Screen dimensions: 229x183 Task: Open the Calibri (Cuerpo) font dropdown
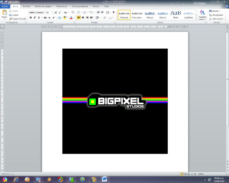click(45, 12)
